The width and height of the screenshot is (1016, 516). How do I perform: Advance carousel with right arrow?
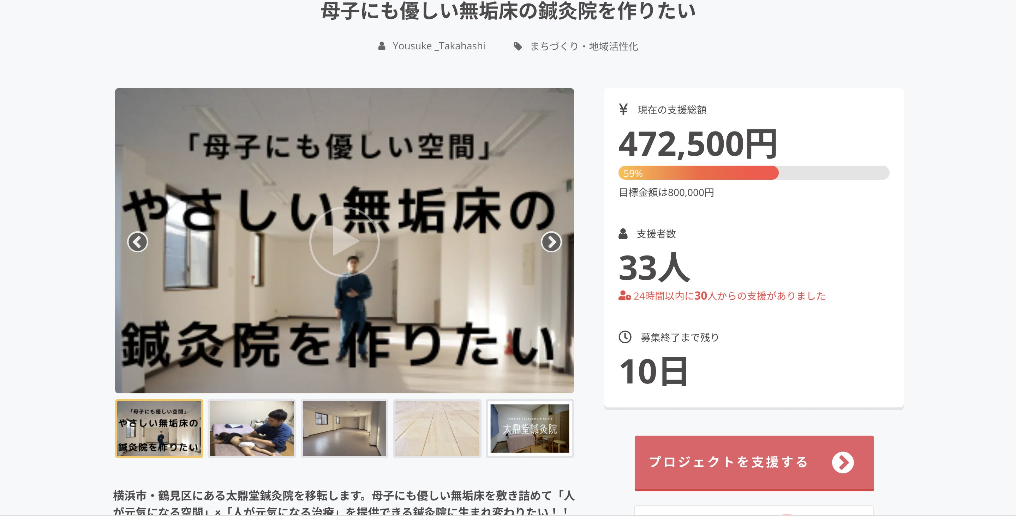(551, 241)
